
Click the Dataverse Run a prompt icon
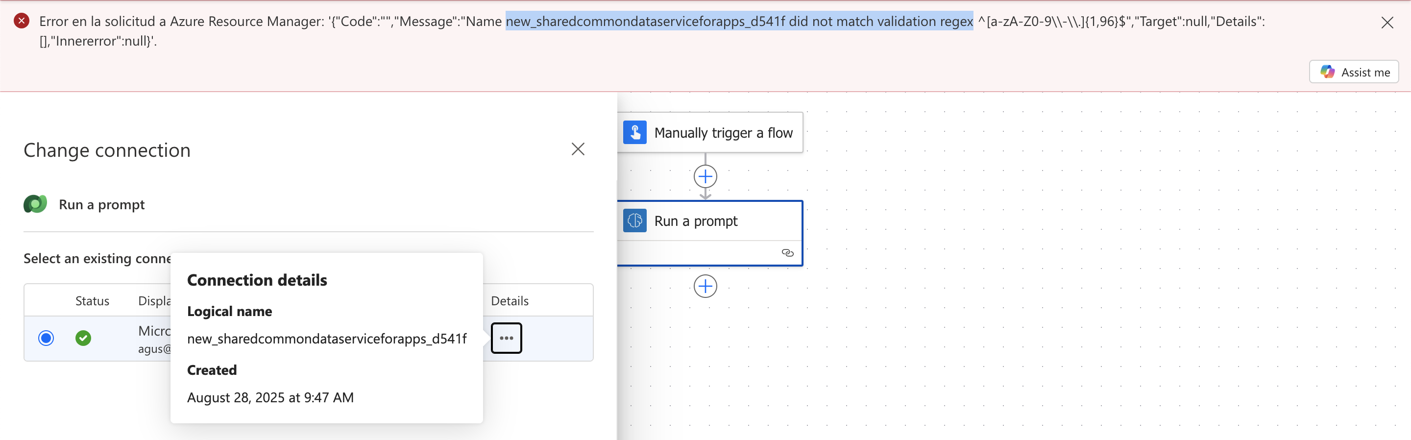tap(36, 204)
